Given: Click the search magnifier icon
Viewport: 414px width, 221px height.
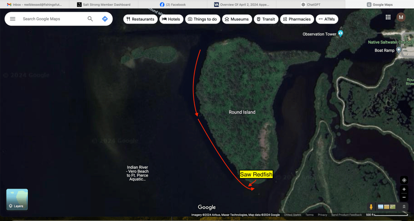Looking at the screenshot, I should tap(90, 19).
